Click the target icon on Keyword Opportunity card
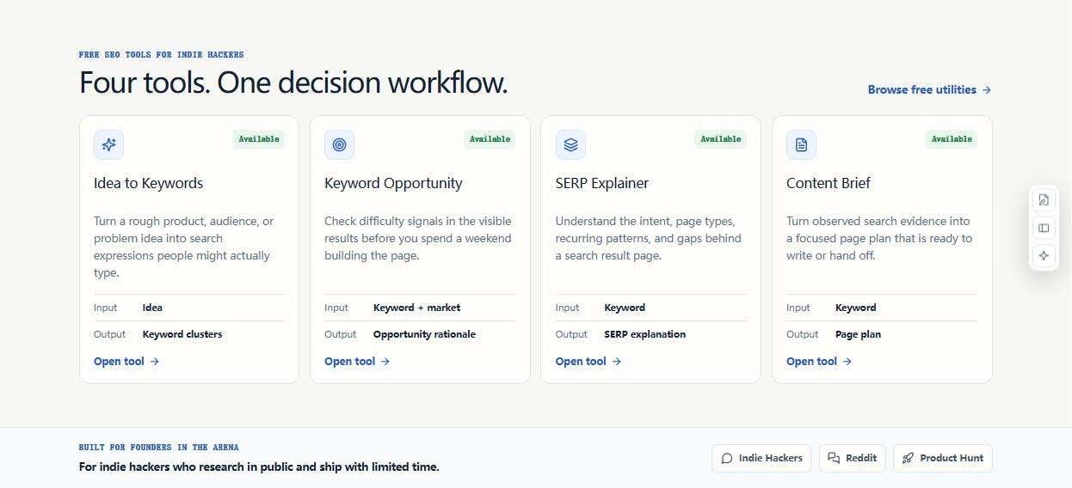This screenshot has height=488, width=1072. [339, 144]
